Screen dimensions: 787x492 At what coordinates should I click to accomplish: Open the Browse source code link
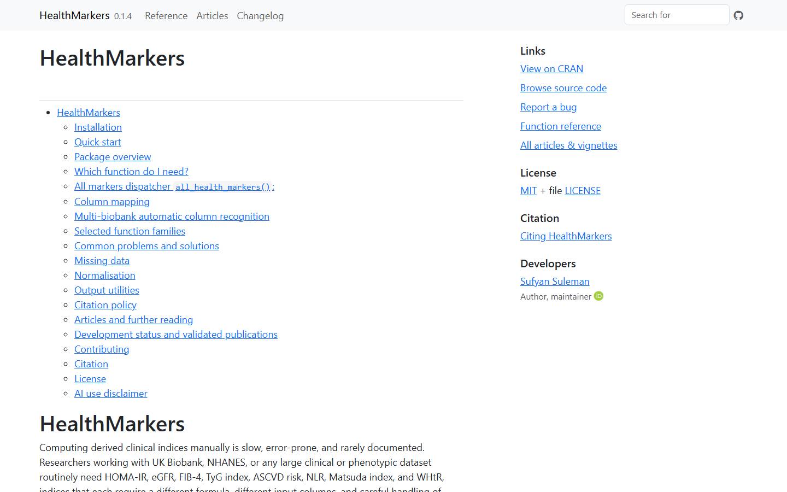click(x=563, y=88)
